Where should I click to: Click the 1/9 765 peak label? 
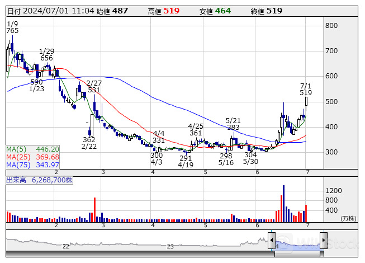click(x=12, y=27)
